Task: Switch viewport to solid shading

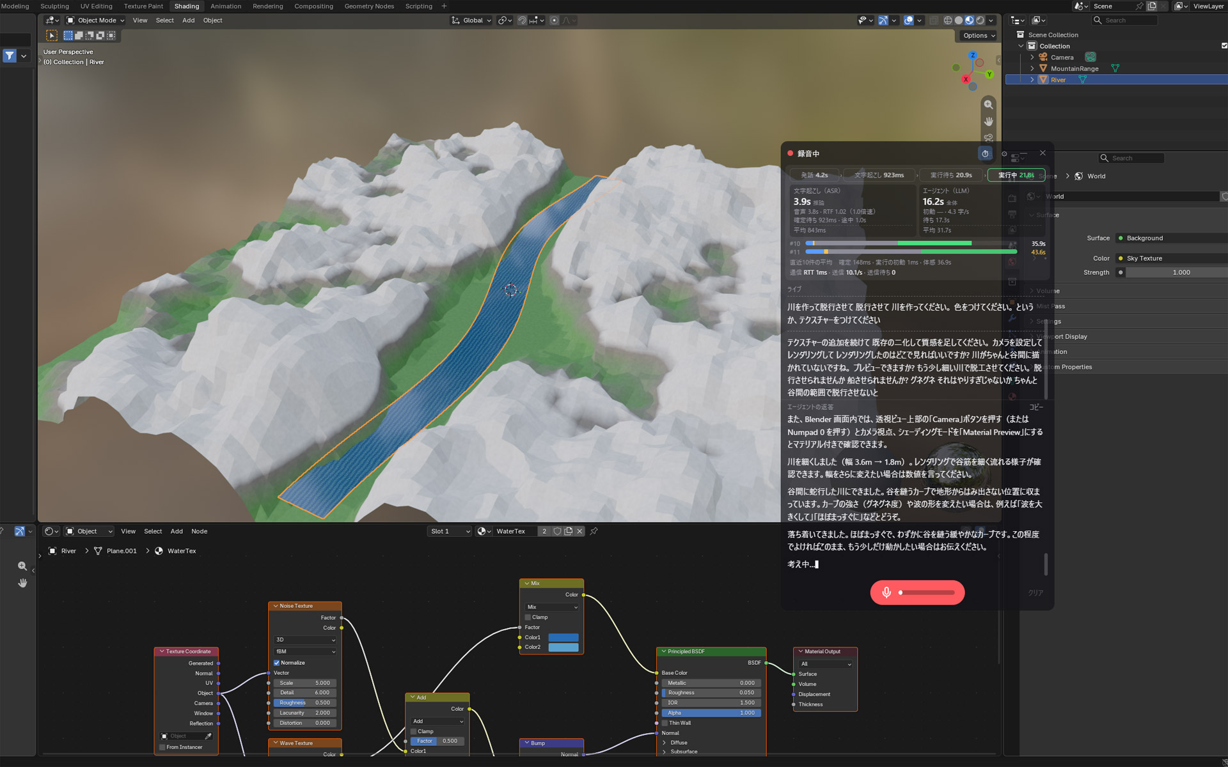Action: click(959, 20)
